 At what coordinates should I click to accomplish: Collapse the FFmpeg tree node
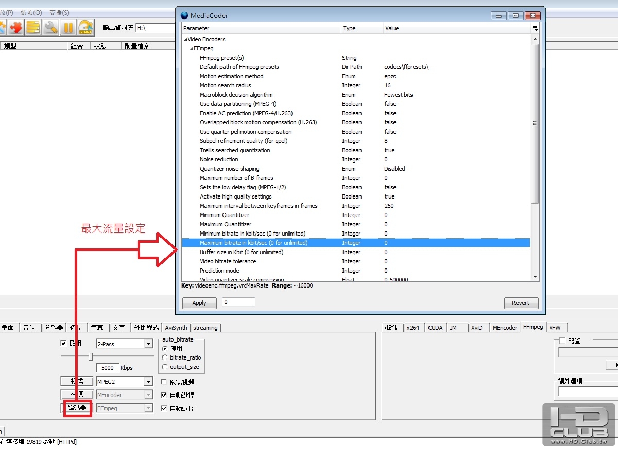pyautogui.click(x=192, y=48)
